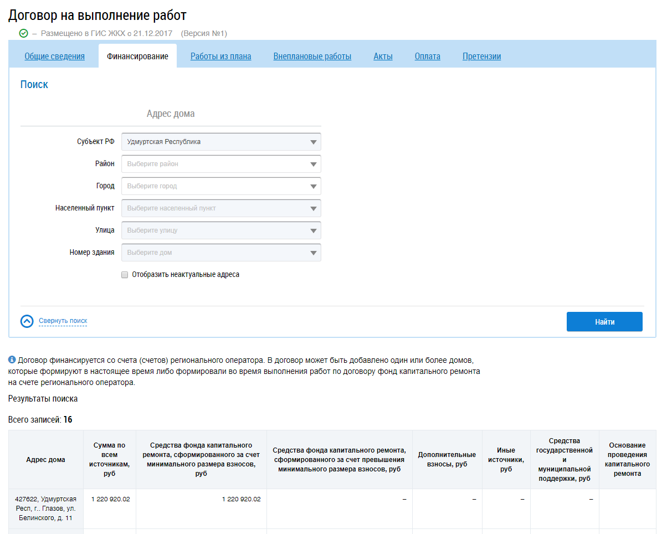
Task: Click the blue info icon before notice
Action: coord(12,360)
